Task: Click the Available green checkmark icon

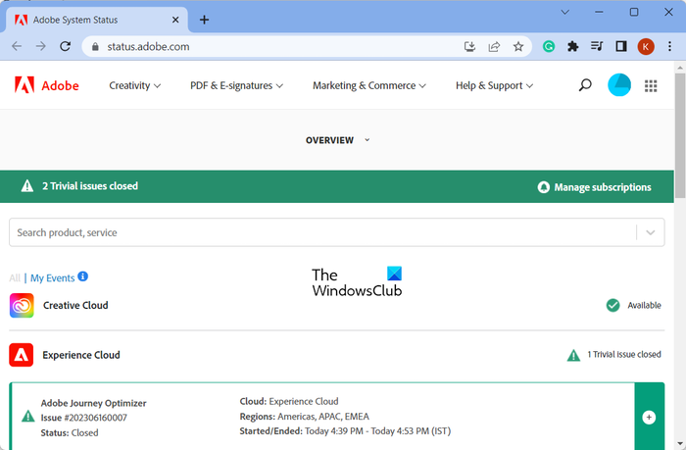Action: [612, 305]
